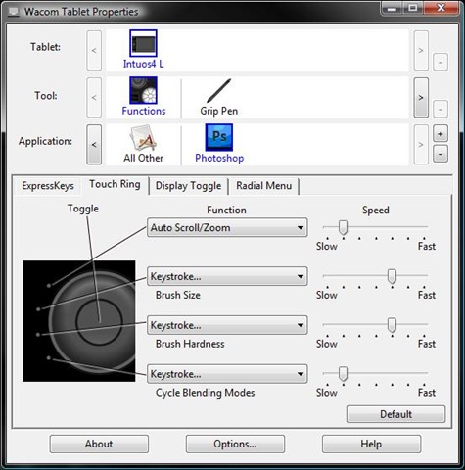
Task: Click the Toggle label above the ring
Action: [83, 209]
